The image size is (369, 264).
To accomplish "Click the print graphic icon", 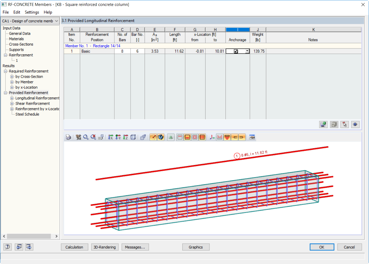I will (69, 137).
